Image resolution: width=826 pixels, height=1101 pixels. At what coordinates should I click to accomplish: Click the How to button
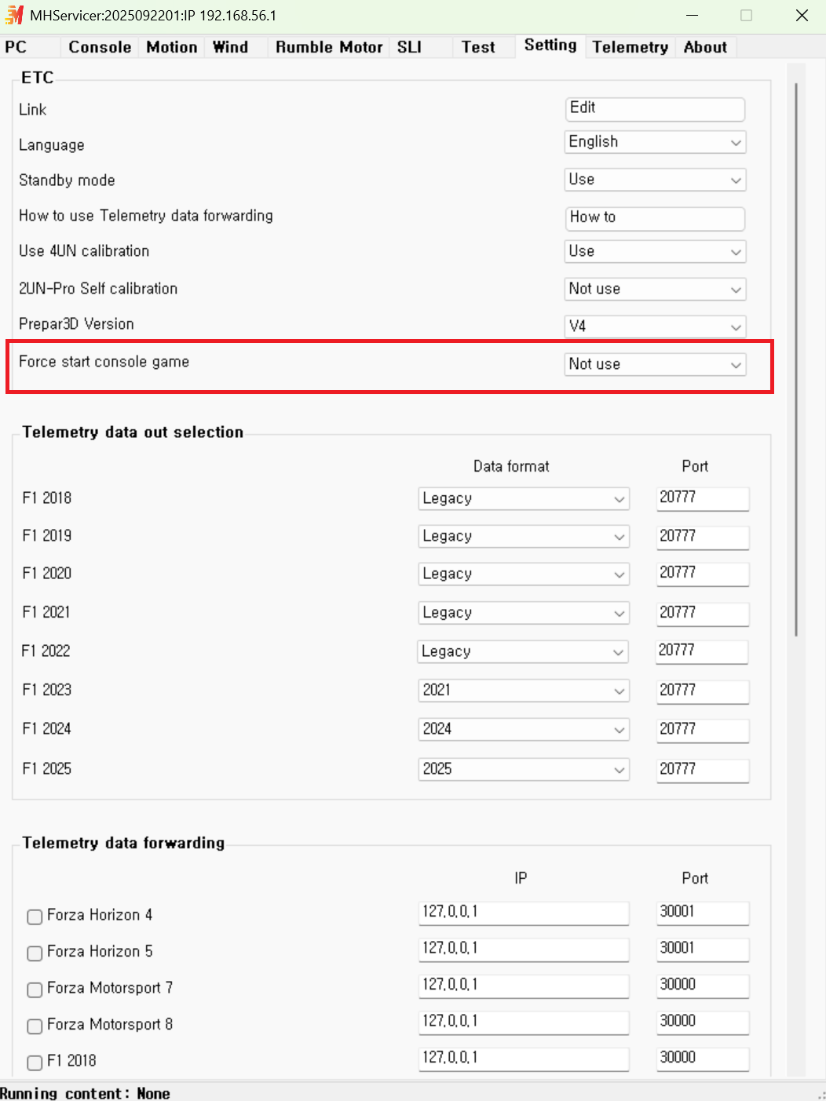(655, 217)
